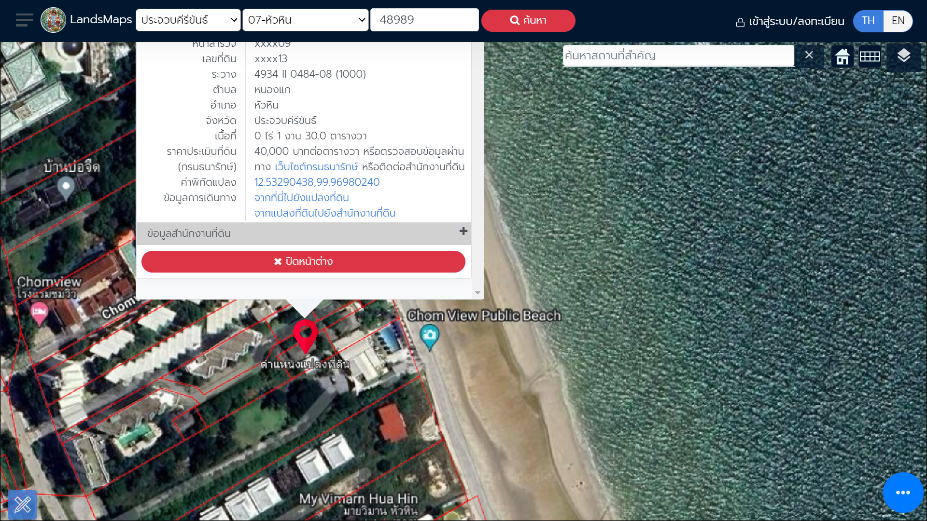Viewport: 927px width, 521px height.
Task: Open the map layers icon
Action: point(903,56)
